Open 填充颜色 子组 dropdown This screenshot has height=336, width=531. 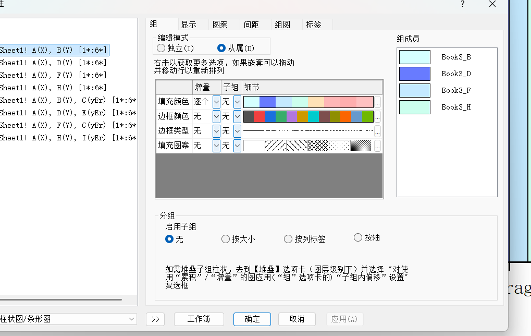[238, 102]
